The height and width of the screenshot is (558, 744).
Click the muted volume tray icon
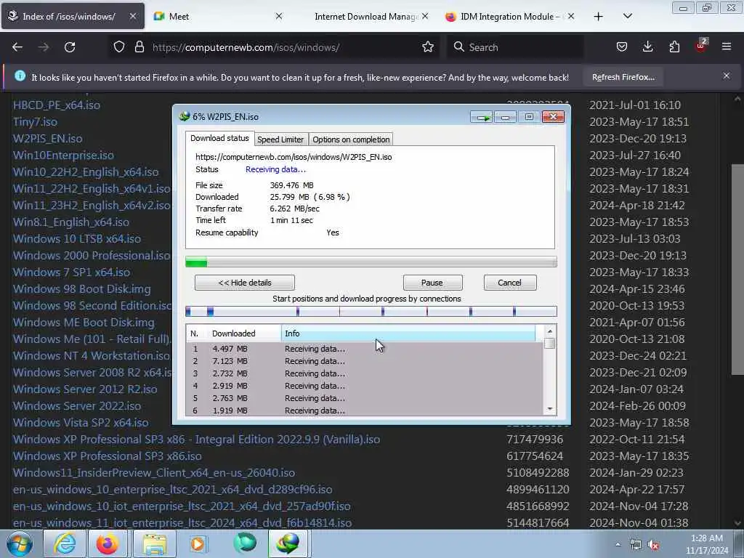point(654,545)
